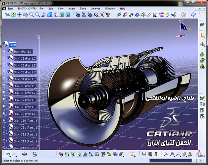Expand the Disk-C4 (Part1.5) node
This screenshot has height=165, width=208.
coord(4,78)
